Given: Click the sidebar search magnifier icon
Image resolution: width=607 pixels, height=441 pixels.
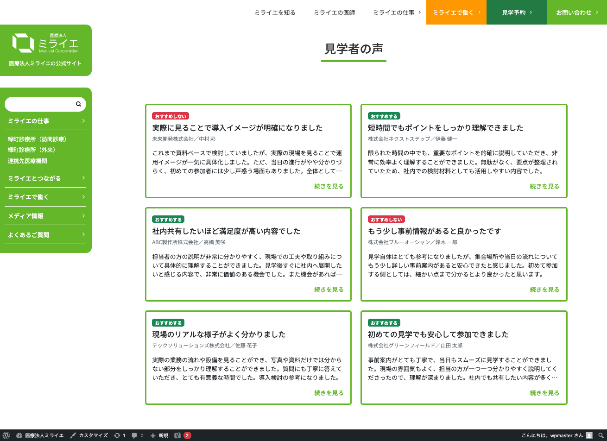Looking at the screenshot, I should coord(78,104).
